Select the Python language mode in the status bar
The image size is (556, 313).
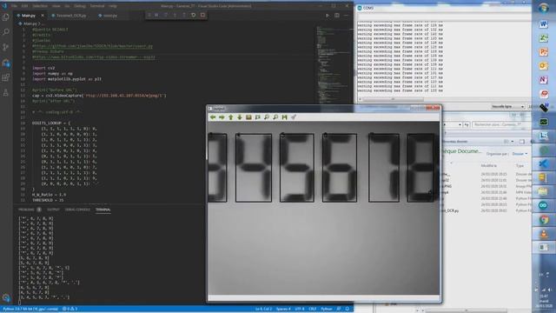click(327, 310)
